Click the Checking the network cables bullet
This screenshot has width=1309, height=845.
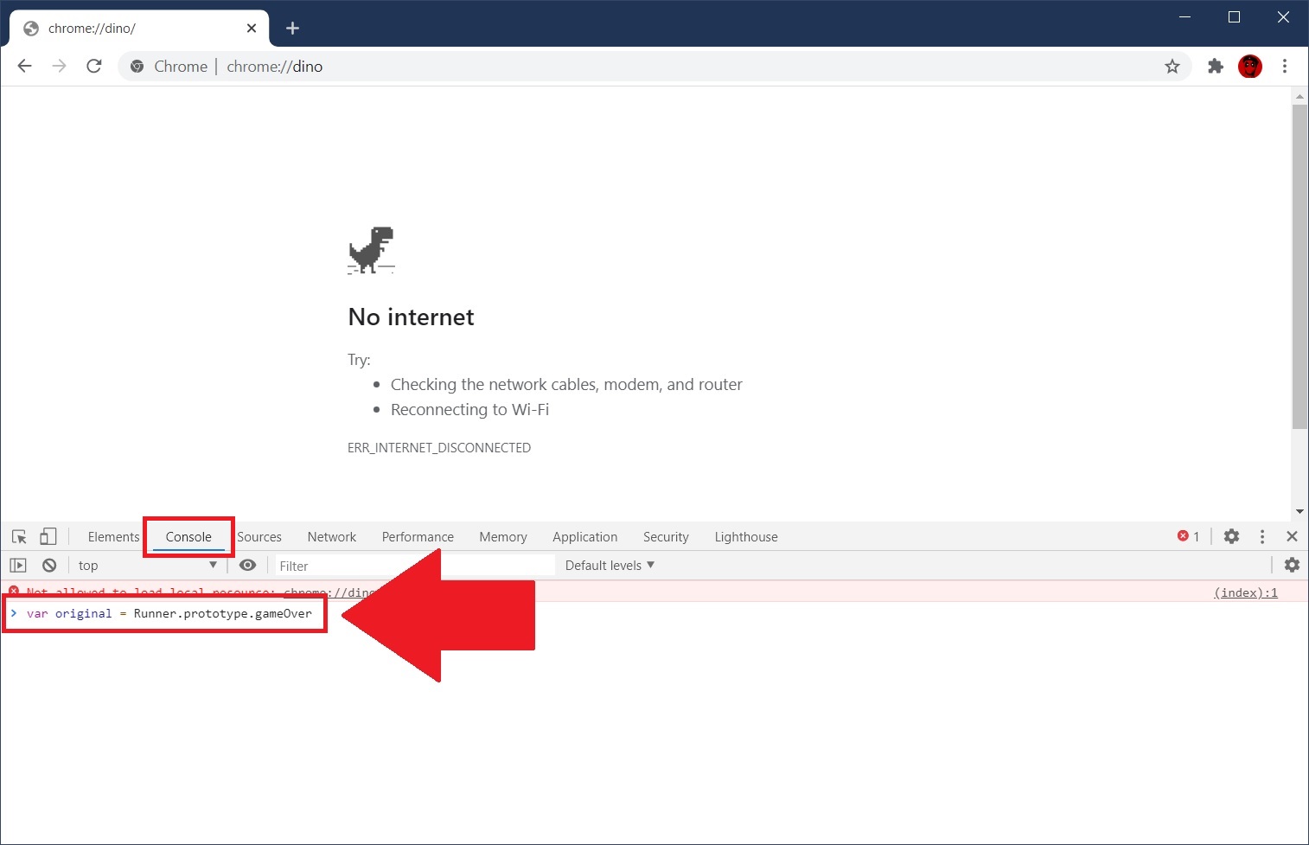[x=566, y=385]
